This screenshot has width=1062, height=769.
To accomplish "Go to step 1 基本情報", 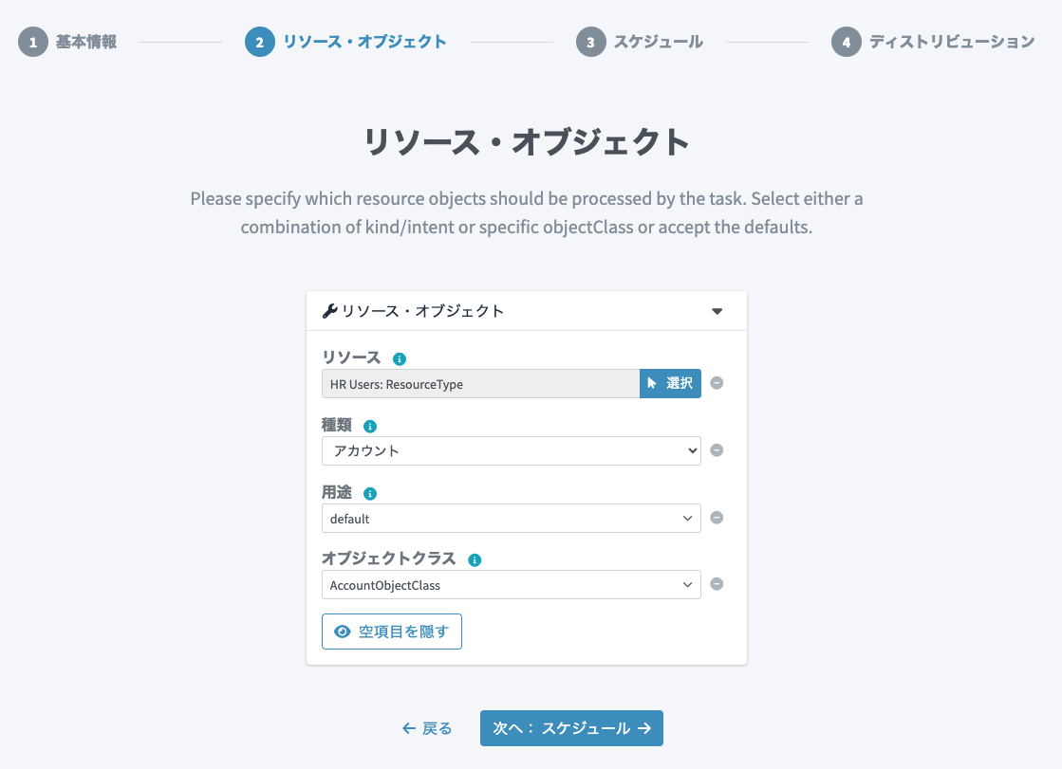I will [x=67, y=42].
